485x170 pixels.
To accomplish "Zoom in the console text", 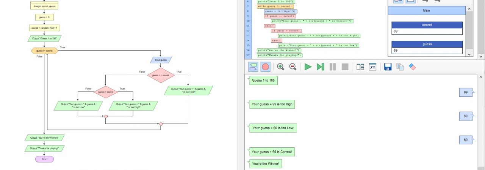I will tap(281, 67).
